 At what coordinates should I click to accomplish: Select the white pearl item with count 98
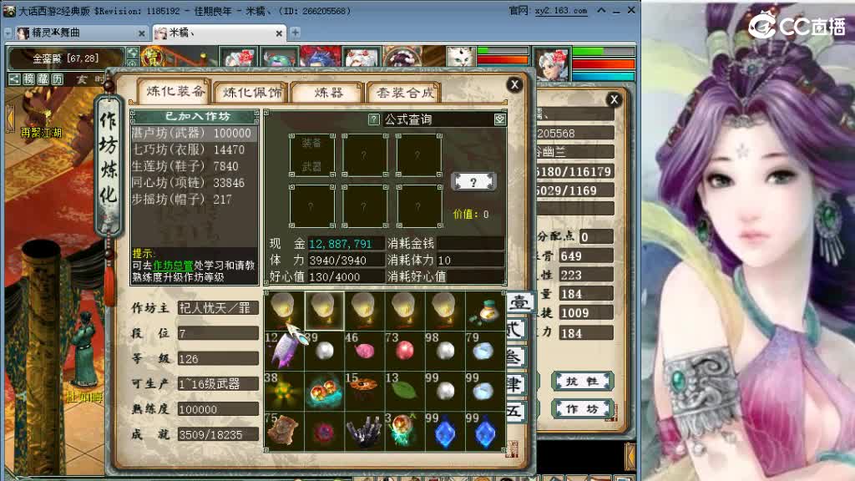445,350
